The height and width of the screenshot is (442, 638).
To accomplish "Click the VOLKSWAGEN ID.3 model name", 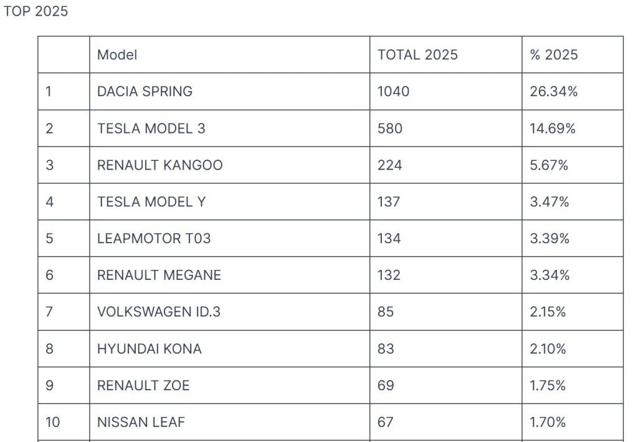I will tap(159, 312).
